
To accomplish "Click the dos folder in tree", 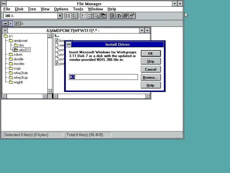I will click(x=19, y=45).
